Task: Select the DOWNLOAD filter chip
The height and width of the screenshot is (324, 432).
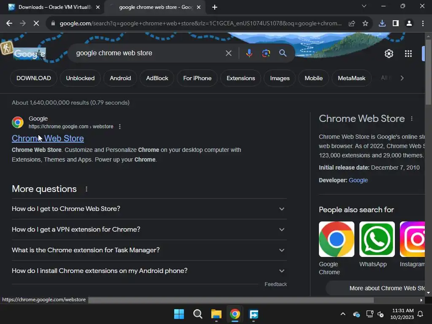Action: 34,78
